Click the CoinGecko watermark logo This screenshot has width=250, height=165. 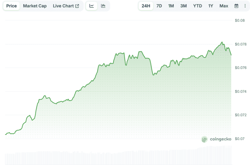click(216, 139)
